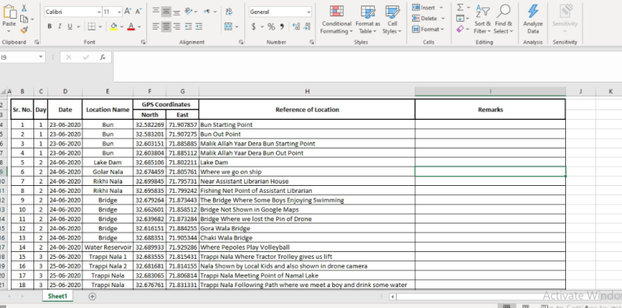Apply yellow Fill Color bucket
The height and width of the screenshot is (308, 622).
(114, 26)
